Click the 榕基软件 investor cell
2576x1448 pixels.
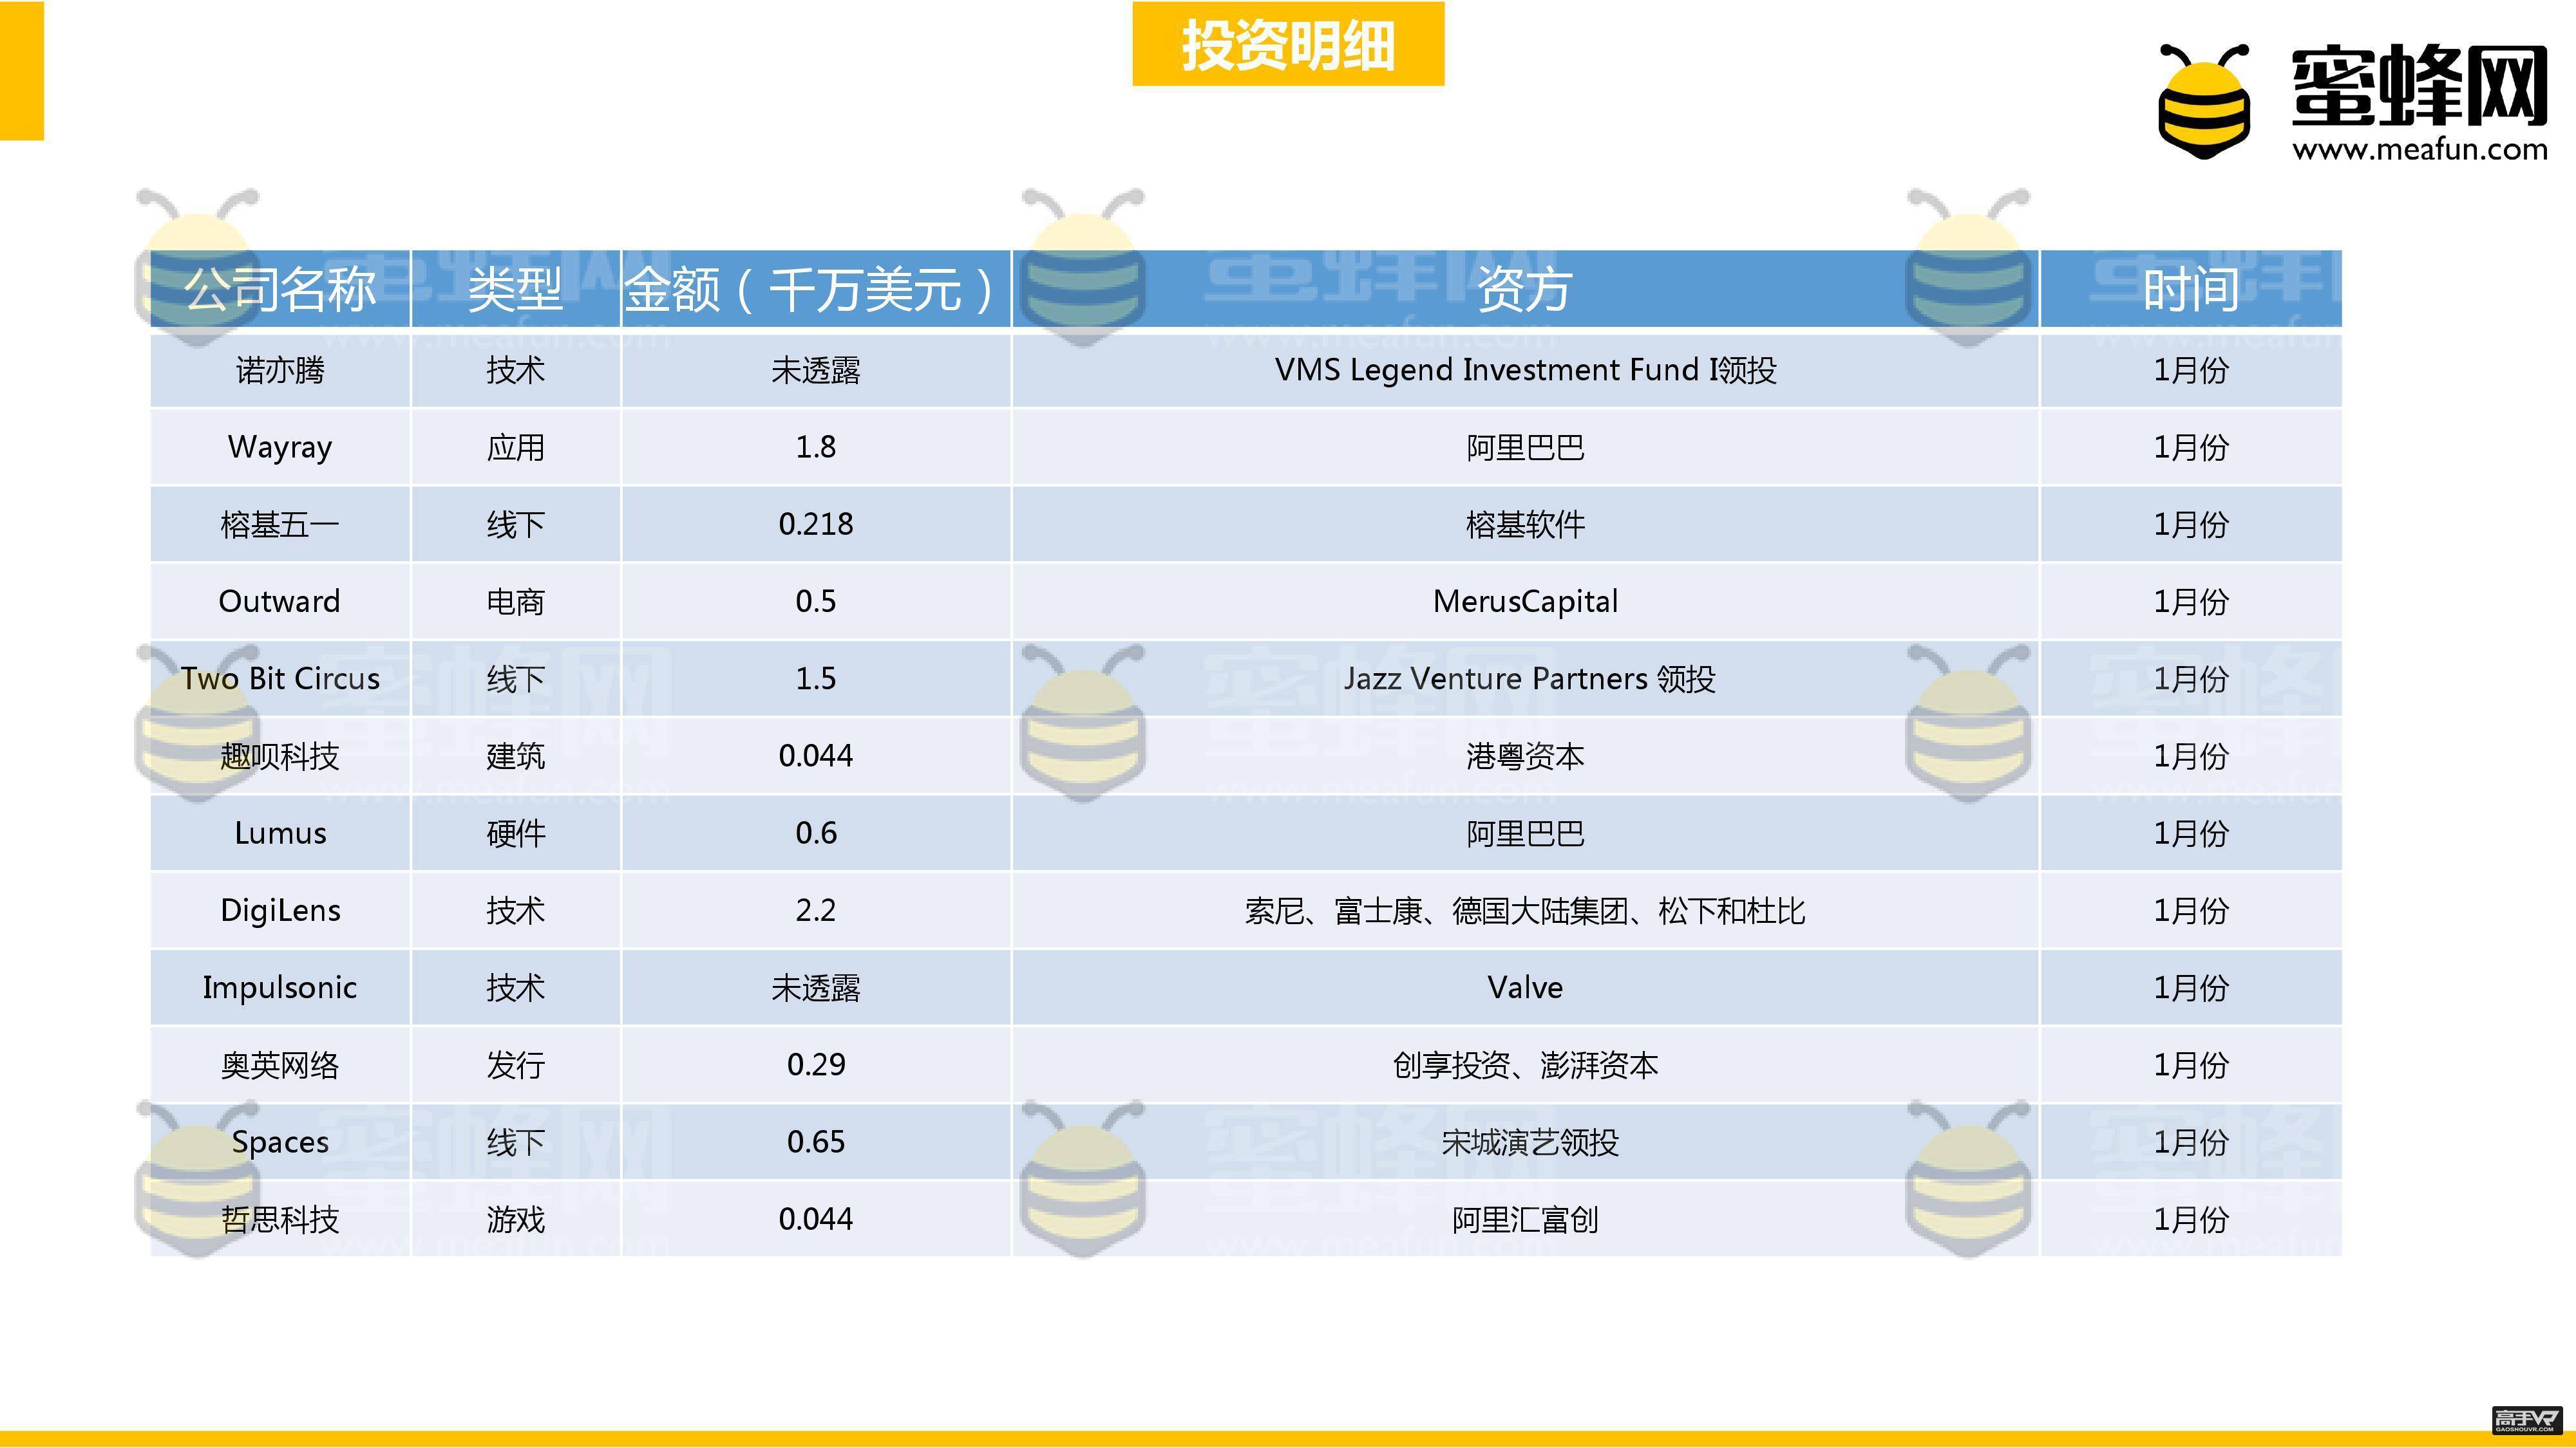coord(1525,524)
